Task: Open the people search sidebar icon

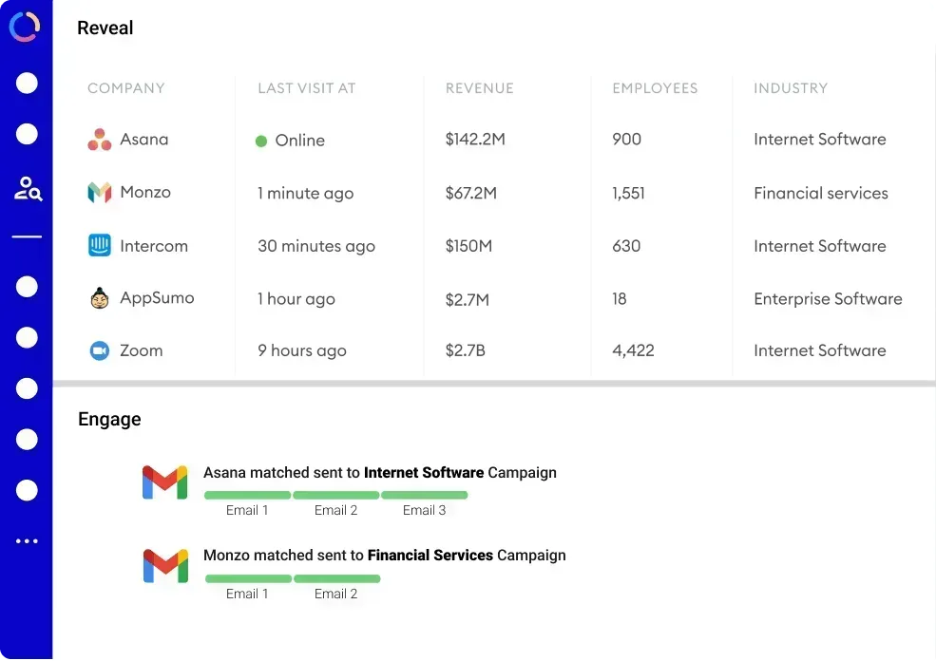Action: coord(28,188)
